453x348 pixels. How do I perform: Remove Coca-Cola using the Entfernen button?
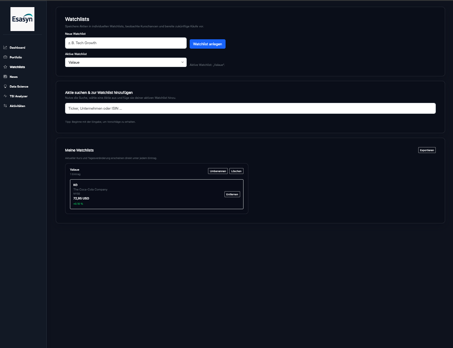(232, 194)
